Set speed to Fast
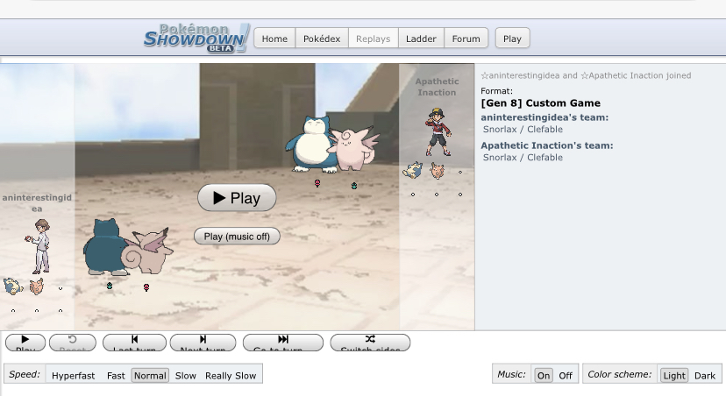 tap(116, 375)
